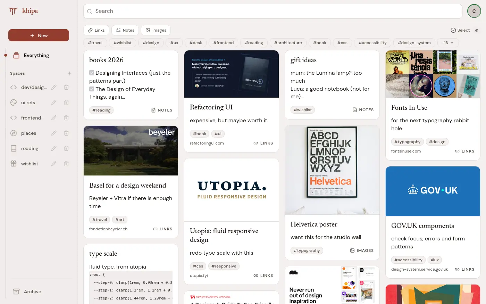Open design-system.service.gov.uk link

(x=419, y=269)
